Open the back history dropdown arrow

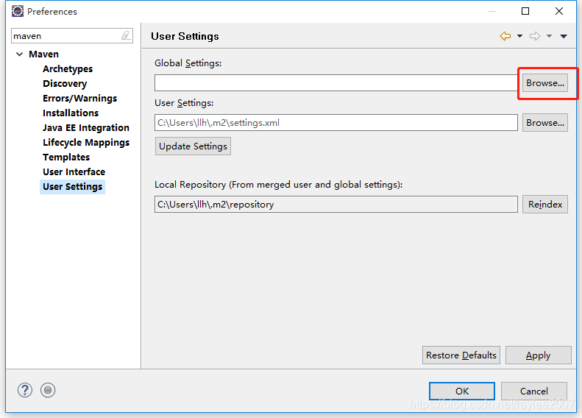click(x=519, y=36)
